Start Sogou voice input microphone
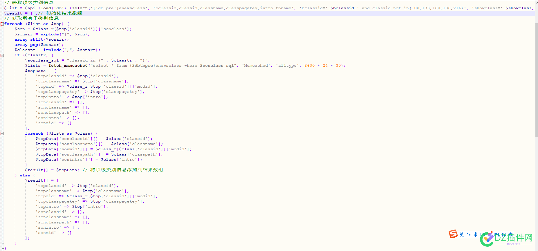The height and width of the screenshot is (251, 538). click(476, 234)
